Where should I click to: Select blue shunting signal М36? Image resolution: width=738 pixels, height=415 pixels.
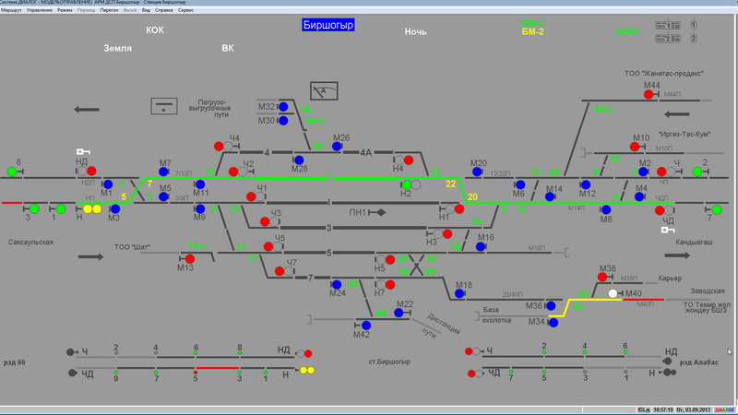pyautogui.click(x=551, y=306)
